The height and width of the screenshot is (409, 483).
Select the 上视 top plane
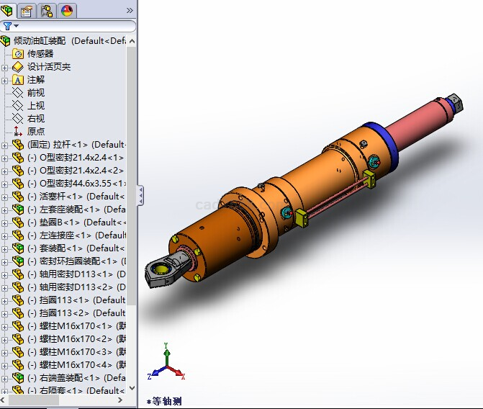[x=35, y=106]
